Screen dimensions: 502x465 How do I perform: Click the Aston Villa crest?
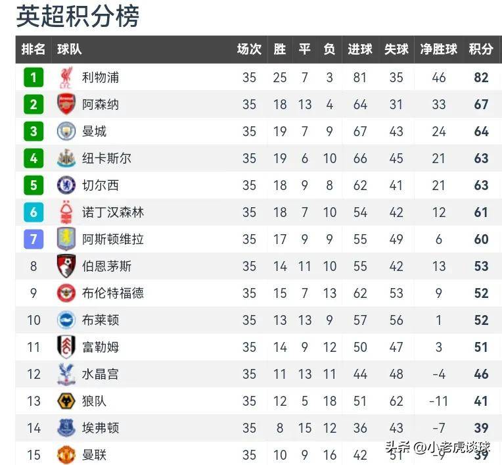click(x=66, y=239)
